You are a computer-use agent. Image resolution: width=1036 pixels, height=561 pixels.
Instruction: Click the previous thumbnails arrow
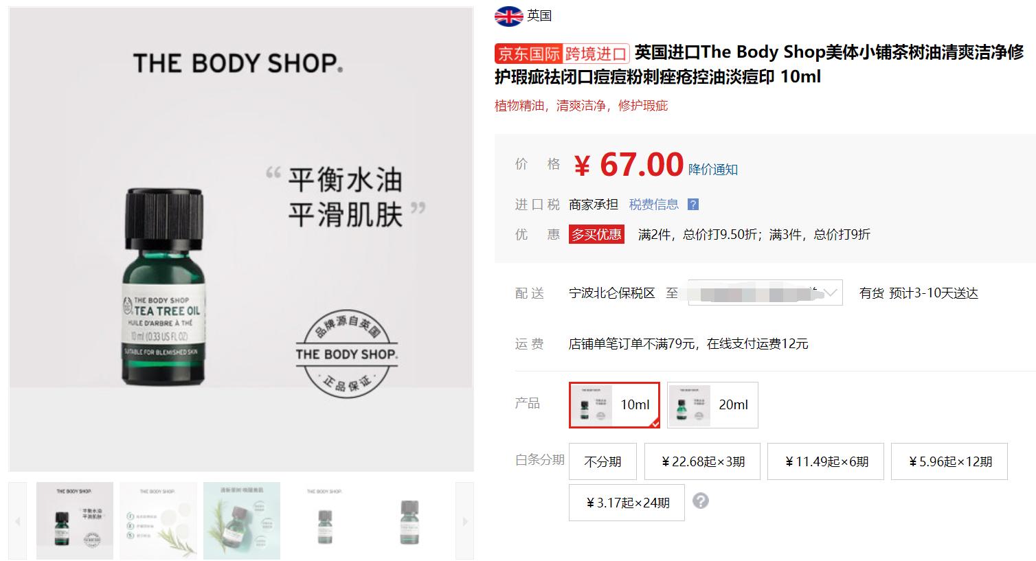click(18, 521)
